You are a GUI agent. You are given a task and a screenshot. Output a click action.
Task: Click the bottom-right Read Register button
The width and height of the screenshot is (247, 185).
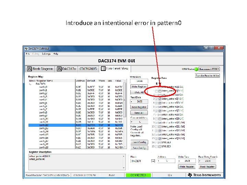pos(207,166)
